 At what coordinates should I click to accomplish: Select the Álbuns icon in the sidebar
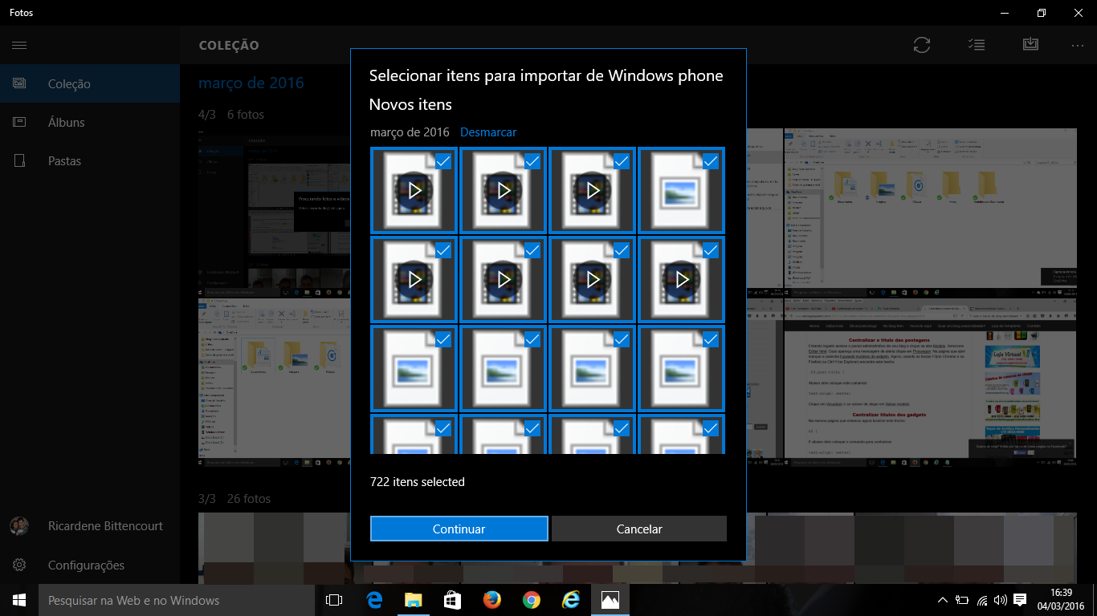pos(20,122)
